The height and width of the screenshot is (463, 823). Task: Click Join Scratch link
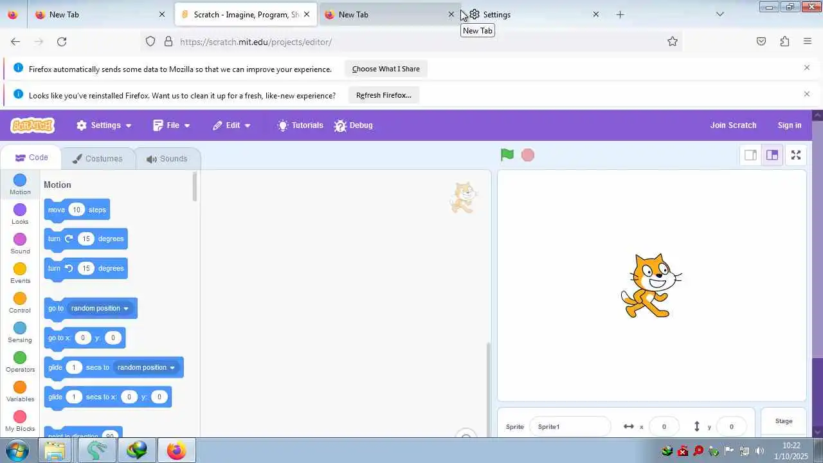pyautogui.click(x=733, y=125)
